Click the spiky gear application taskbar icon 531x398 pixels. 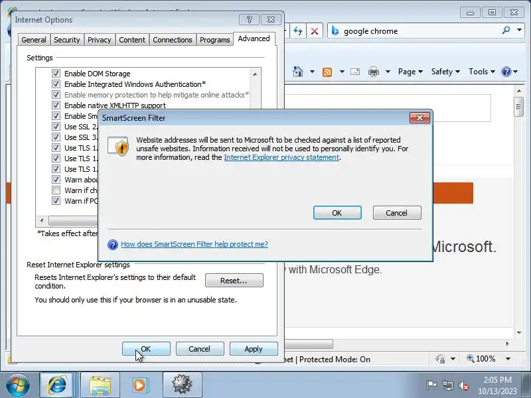pos(182,385)
